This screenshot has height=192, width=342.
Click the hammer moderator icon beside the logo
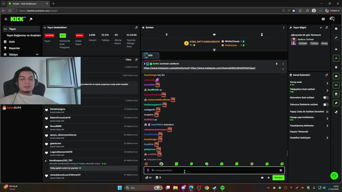(x=31, y=19)
